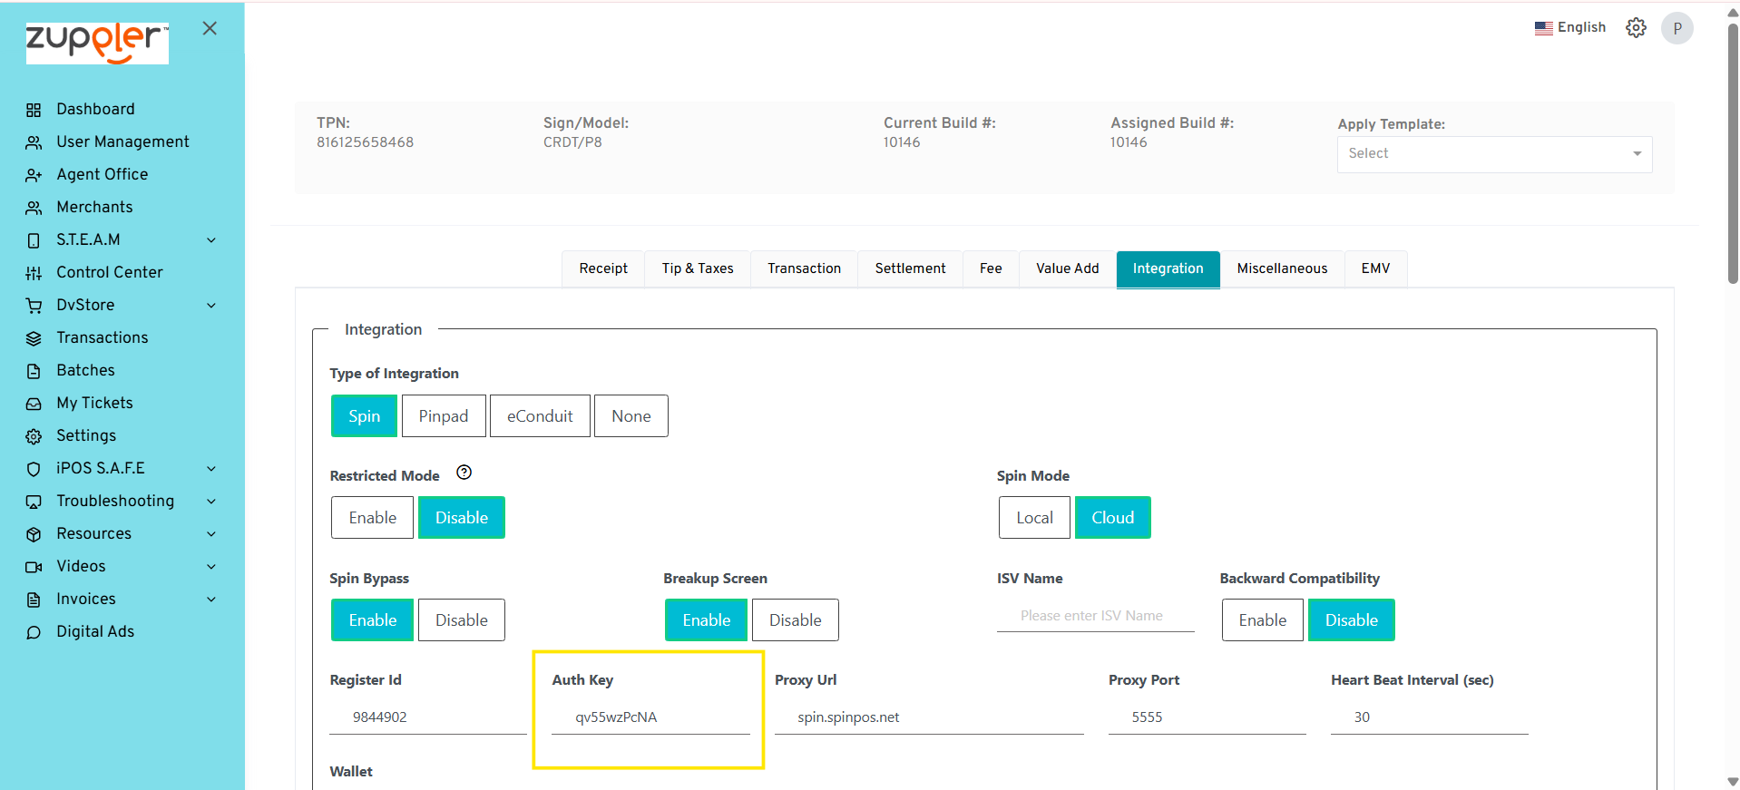Open the Tip & Taxes tab

point(697,268)
